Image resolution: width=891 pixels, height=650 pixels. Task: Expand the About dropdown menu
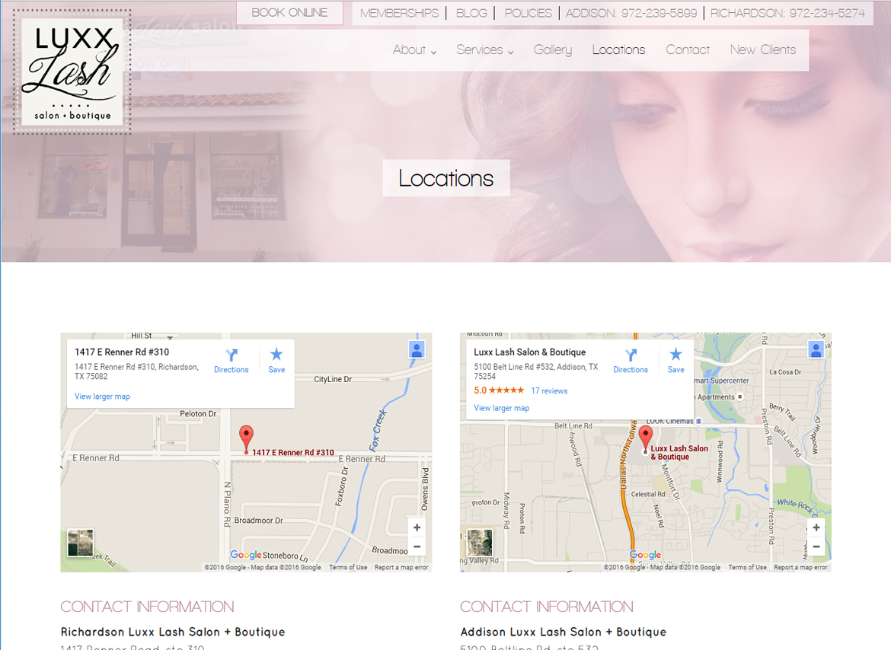(415, 50)
